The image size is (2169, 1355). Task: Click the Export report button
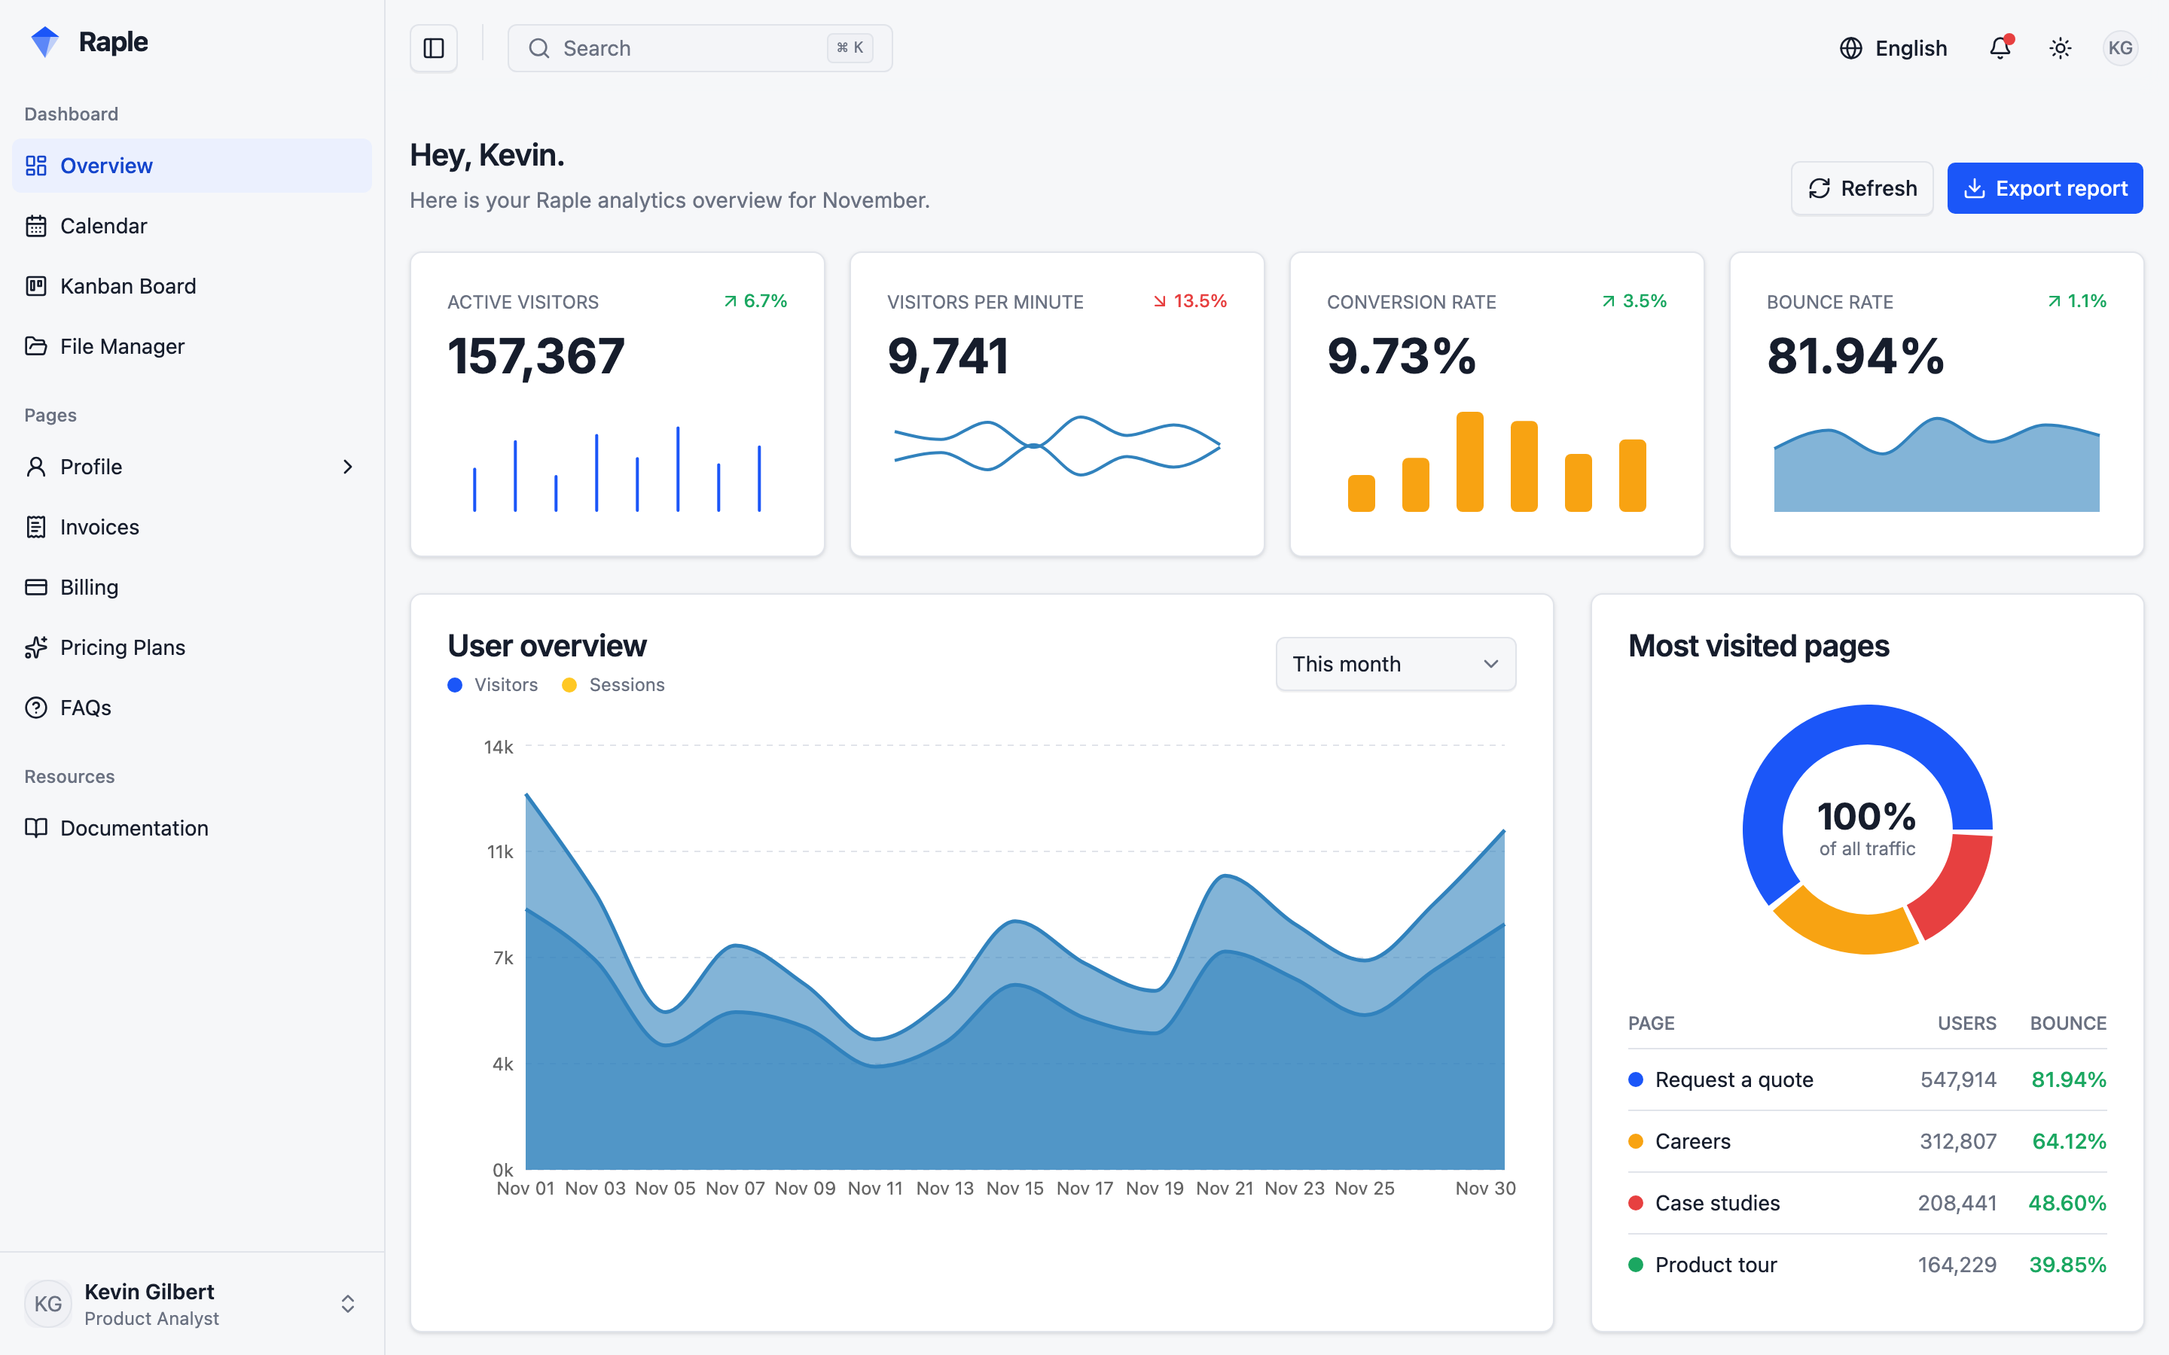(2045, 188)
